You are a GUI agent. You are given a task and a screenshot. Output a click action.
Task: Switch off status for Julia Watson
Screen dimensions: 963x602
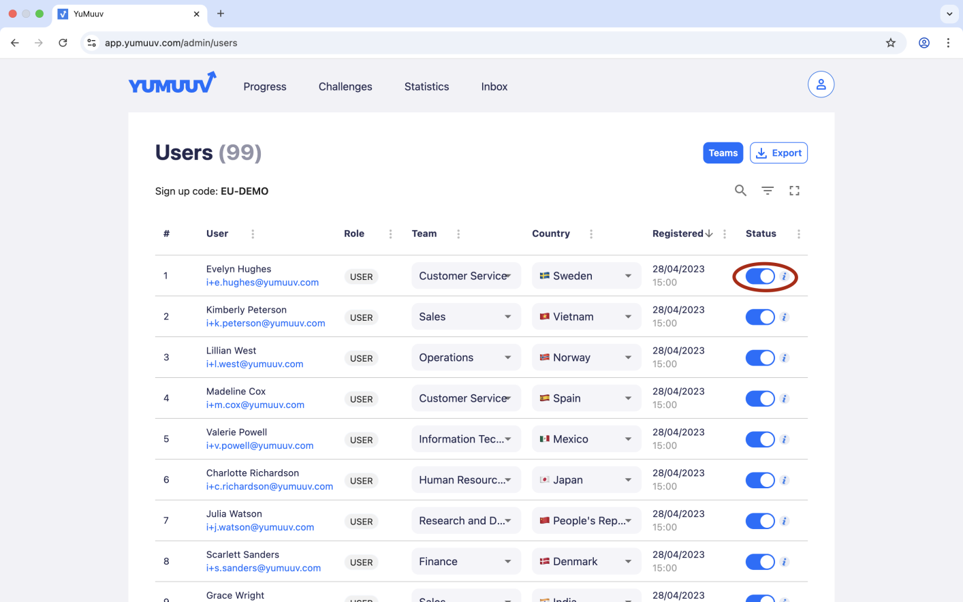[760, 522]
